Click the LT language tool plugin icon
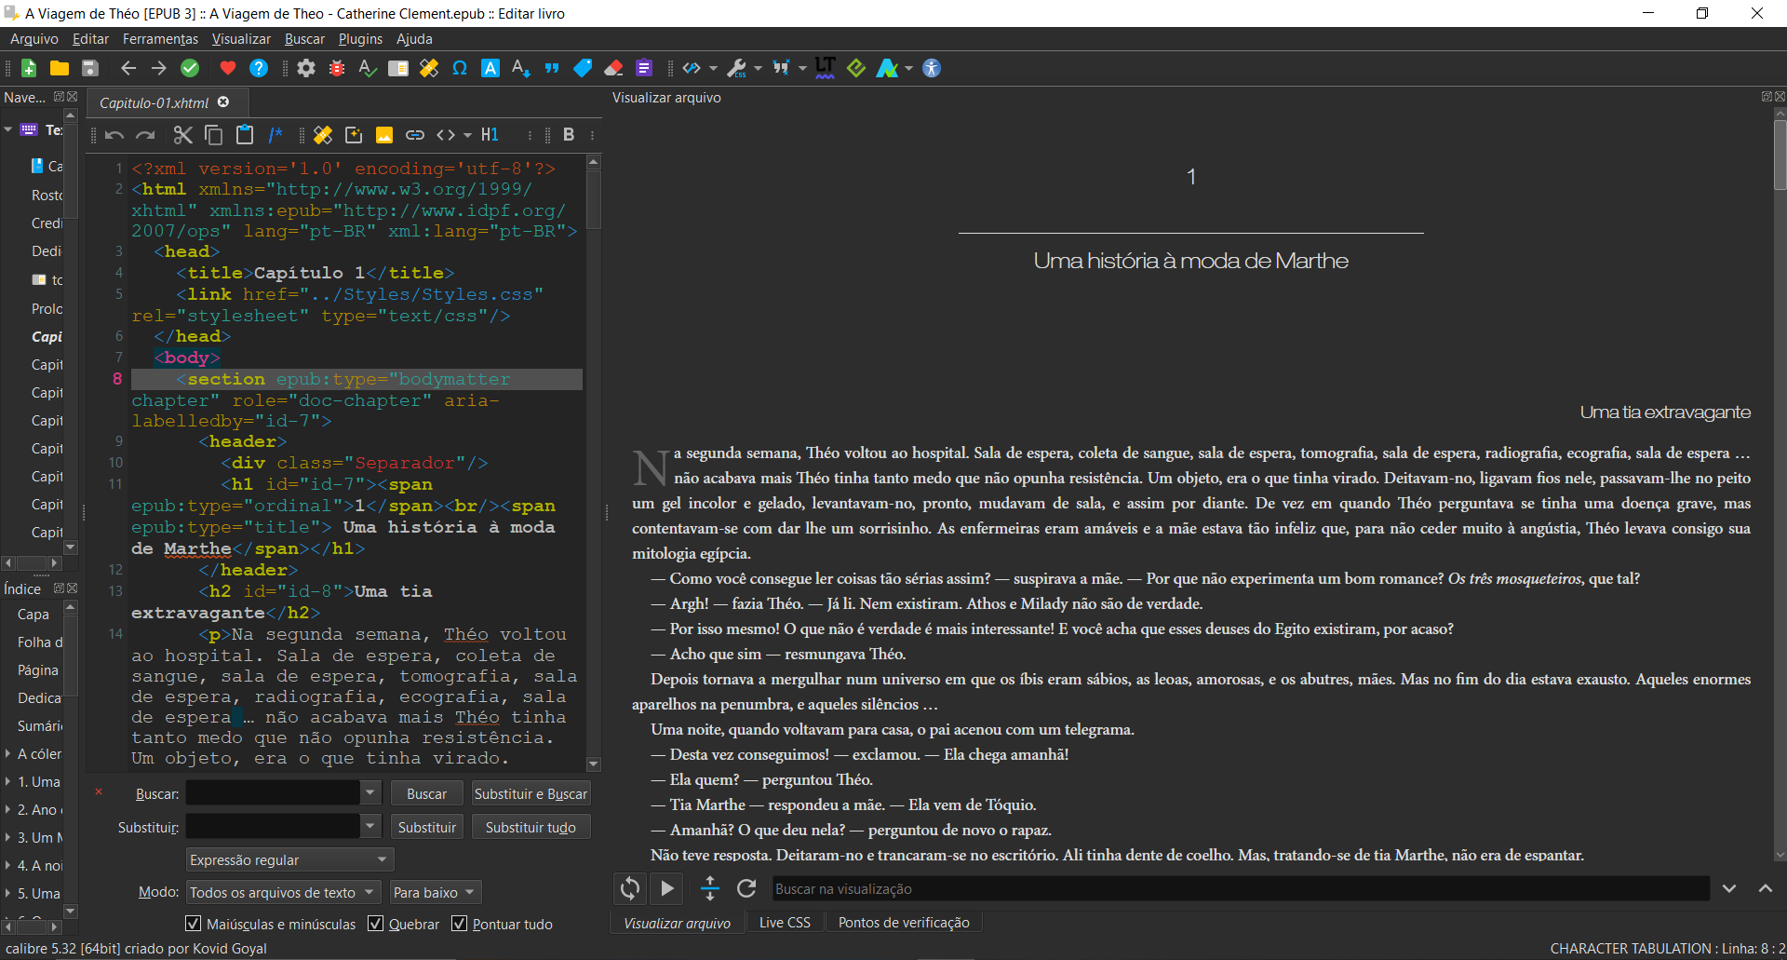This screenshot has width=1787, height=960. (826, 68)
